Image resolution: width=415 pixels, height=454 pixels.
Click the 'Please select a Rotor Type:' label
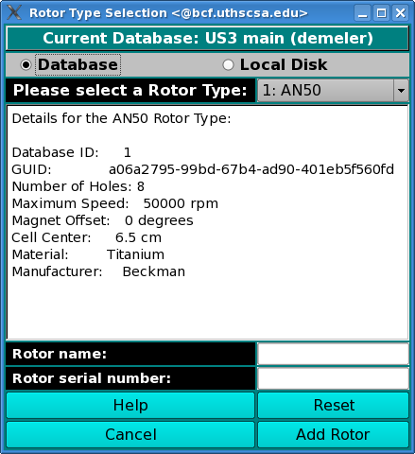point(130,91)
